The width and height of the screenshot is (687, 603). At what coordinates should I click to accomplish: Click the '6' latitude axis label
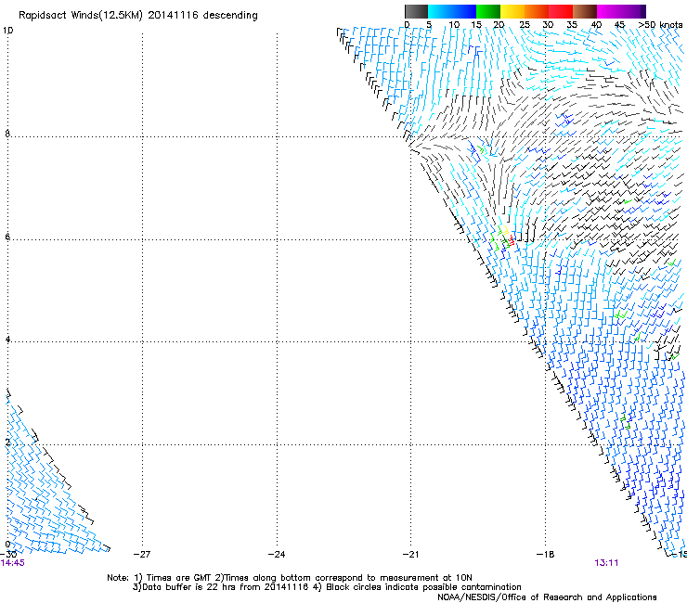tap(7, 237)
